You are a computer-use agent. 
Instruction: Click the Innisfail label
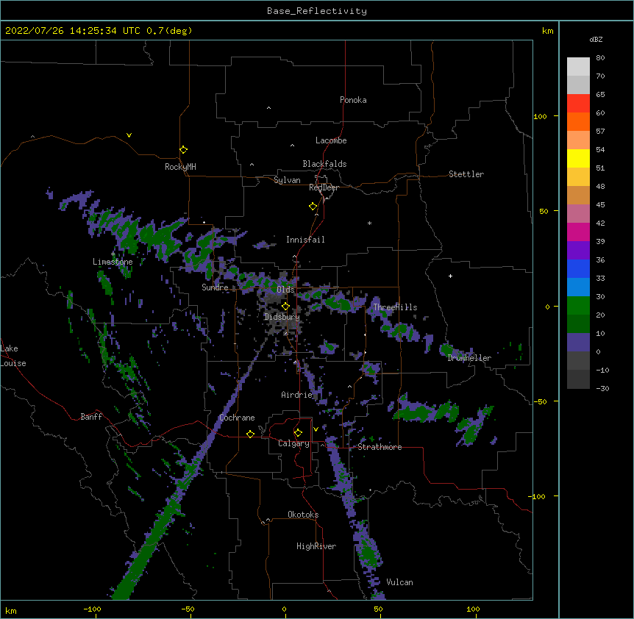click(305, 240)
